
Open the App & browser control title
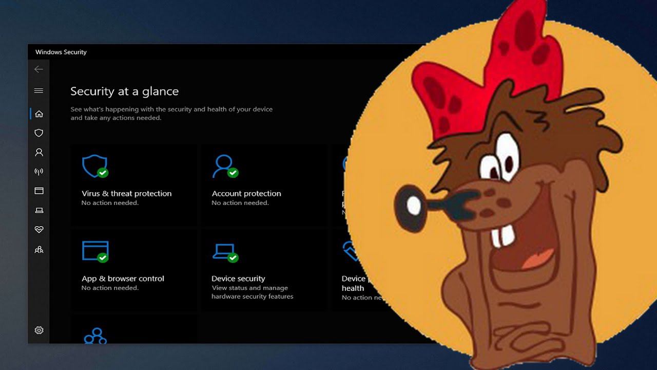(x=123, y=279)
